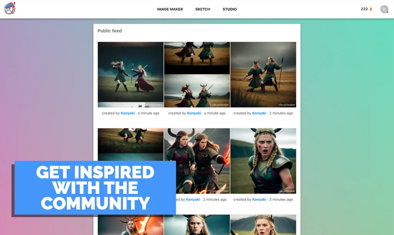View the face-paint shieldmaiden portrait image
This screenshot has width=394, height=235.
263,161
